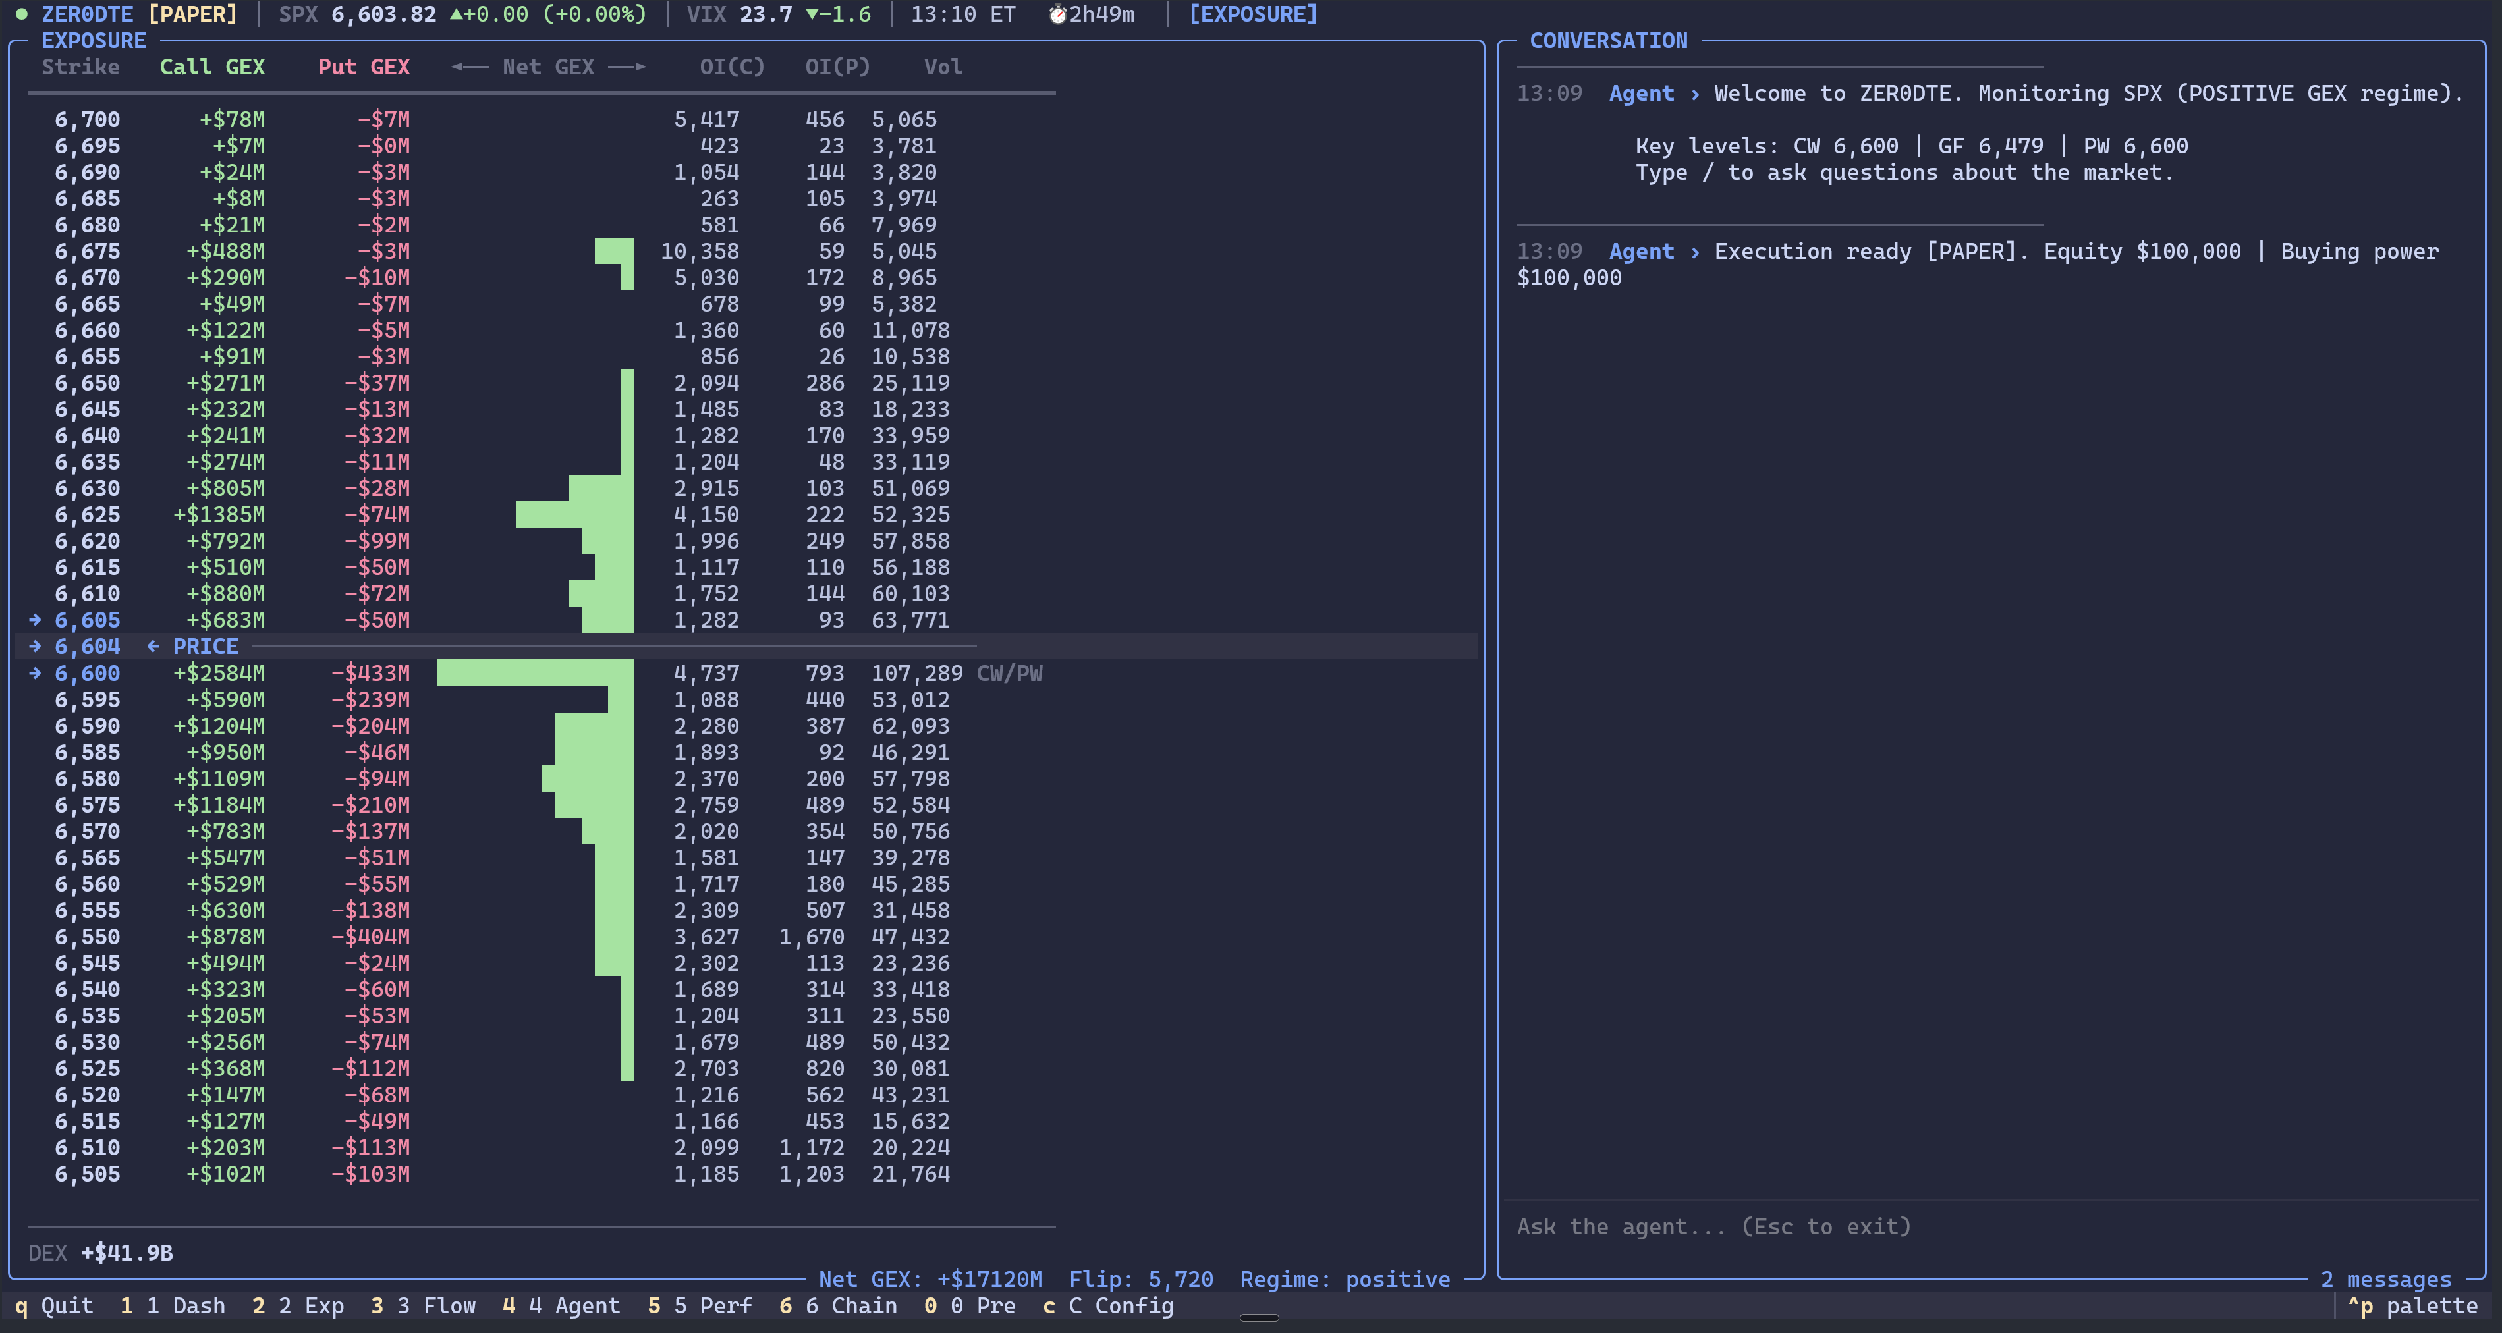Click the EXPOSURE panel title
This screenshot has height=1333, width=2502.
tap(94, 41)
